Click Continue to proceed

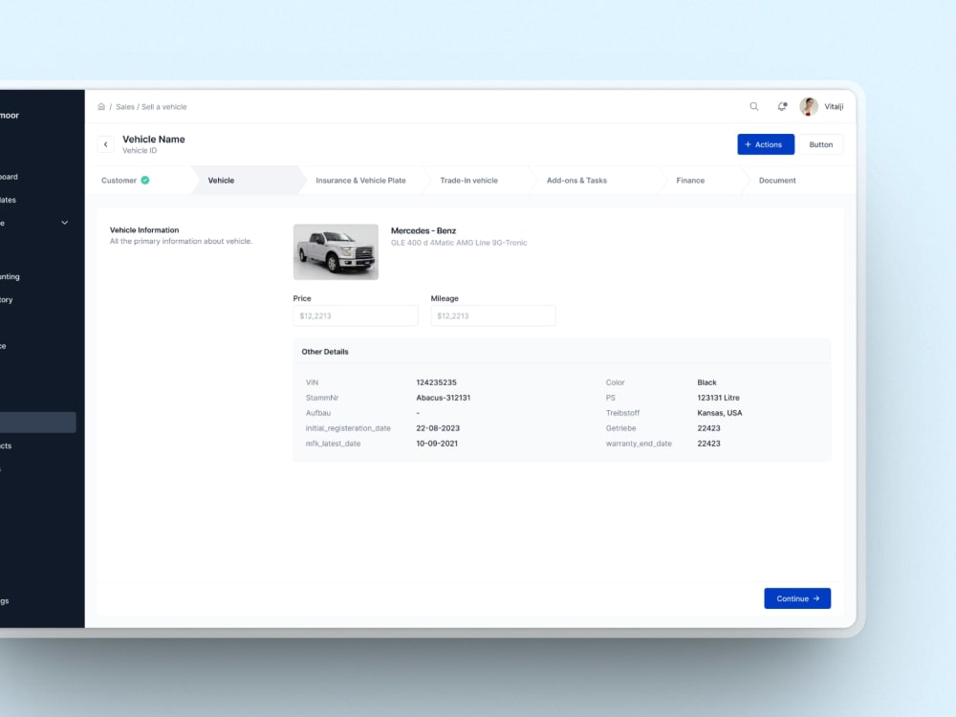point(797,598)
